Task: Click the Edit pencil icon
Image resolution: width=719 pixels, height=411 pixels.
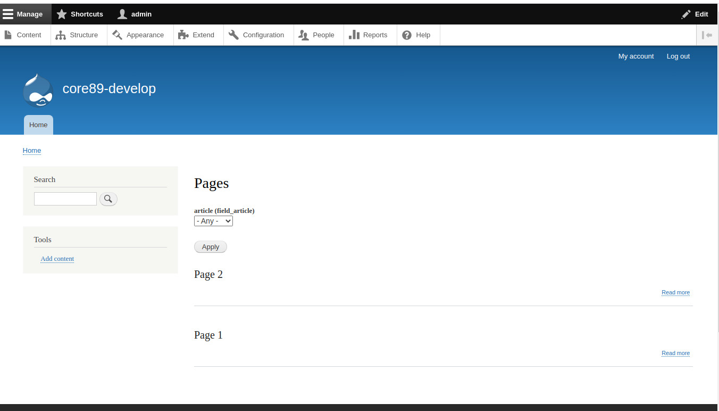Action: (x=685, y=14)
